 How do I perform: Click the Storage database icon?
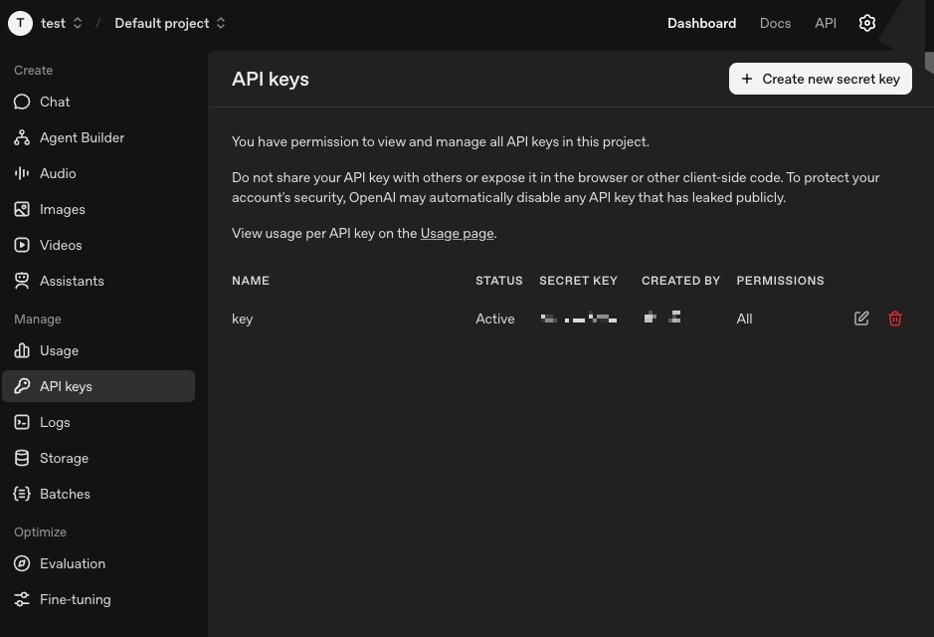(22, 458)
